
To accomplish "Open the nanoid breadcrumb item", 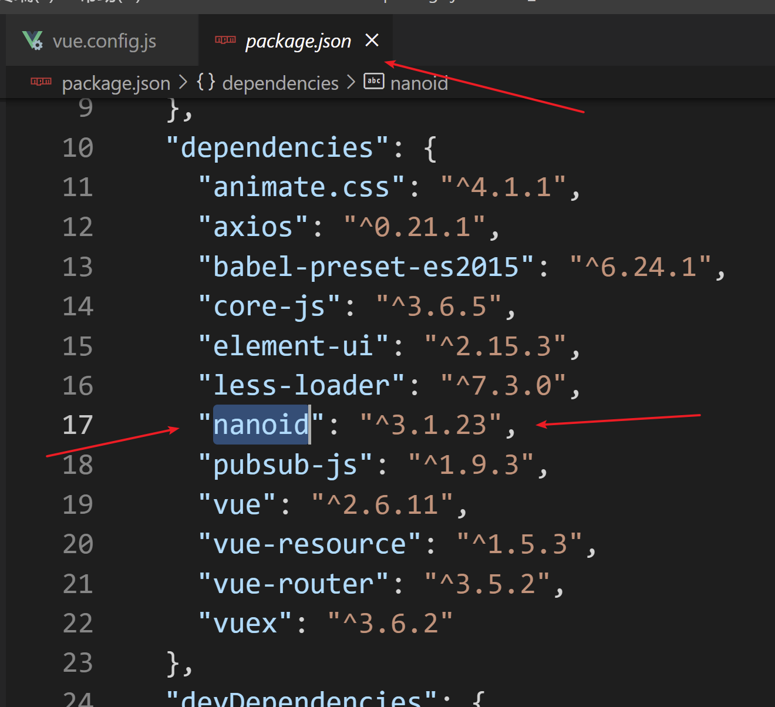I will [419, 83].
